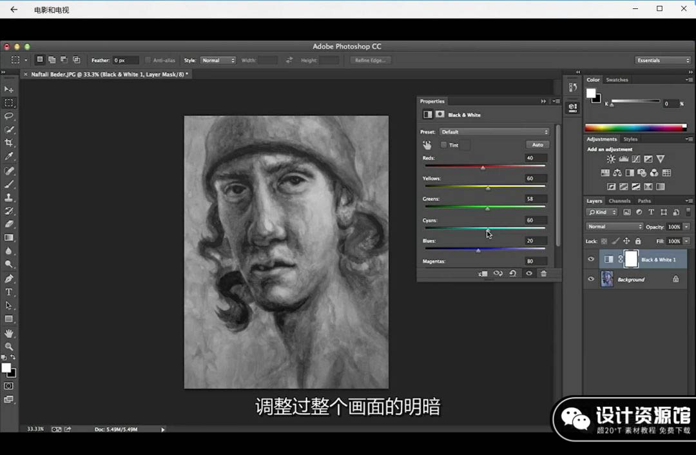Select the Hand tool
The image size is (696, 455).
click(9, 333)
